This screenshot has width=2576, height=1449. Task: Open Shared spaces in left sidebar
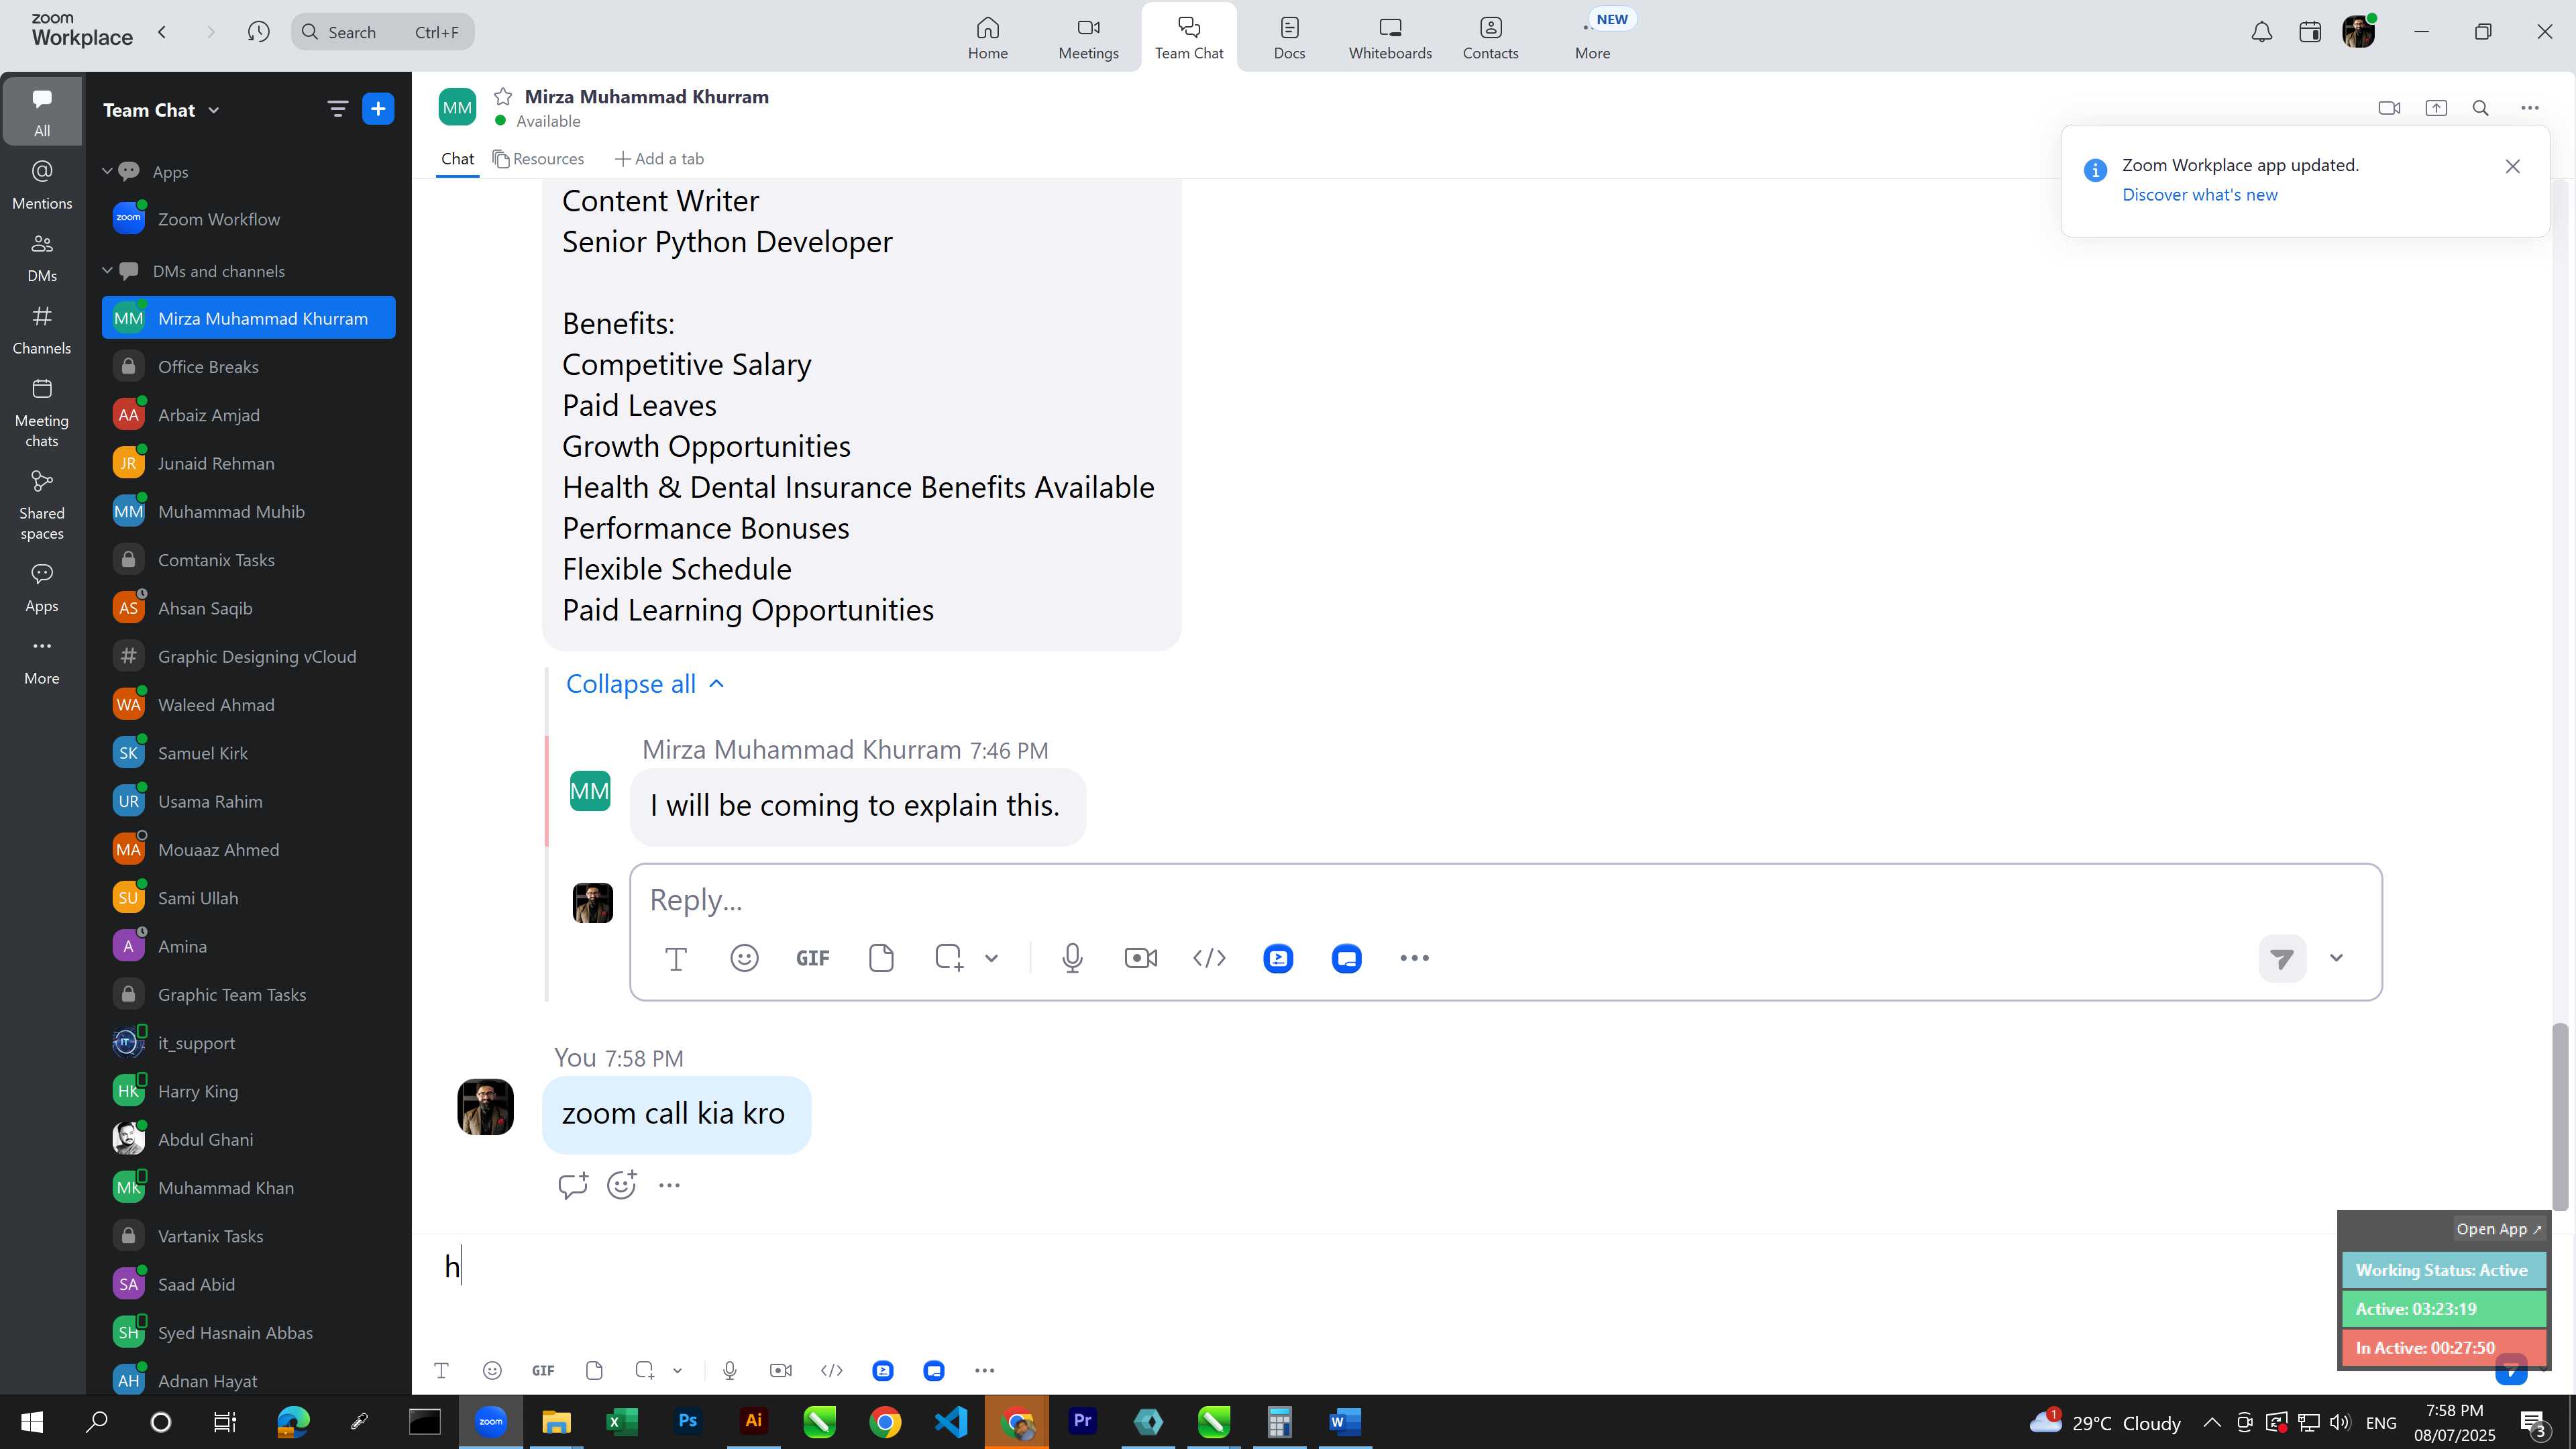pyautogui.click(x=42, y=505)
